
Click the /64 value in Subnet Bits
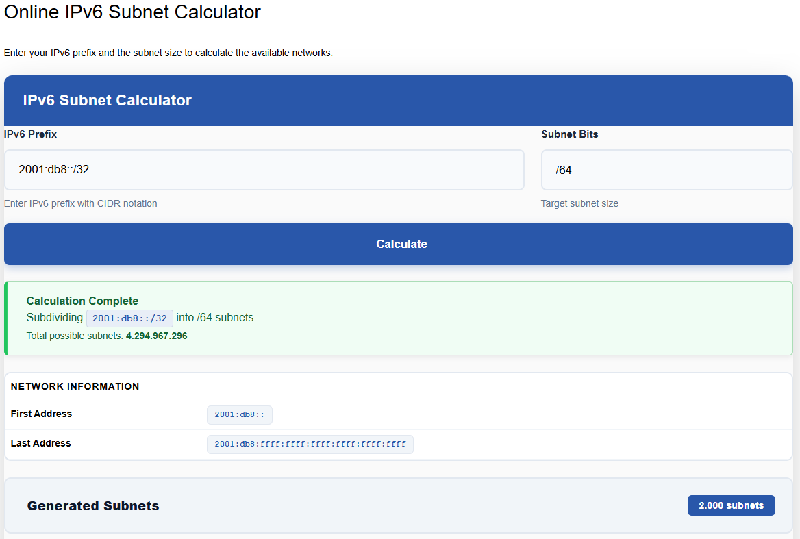563,169
